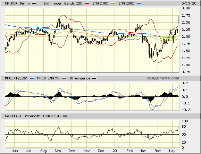201x154 pixels.
Task: Click the Jun month label
Action: click(x=15, y=151)
